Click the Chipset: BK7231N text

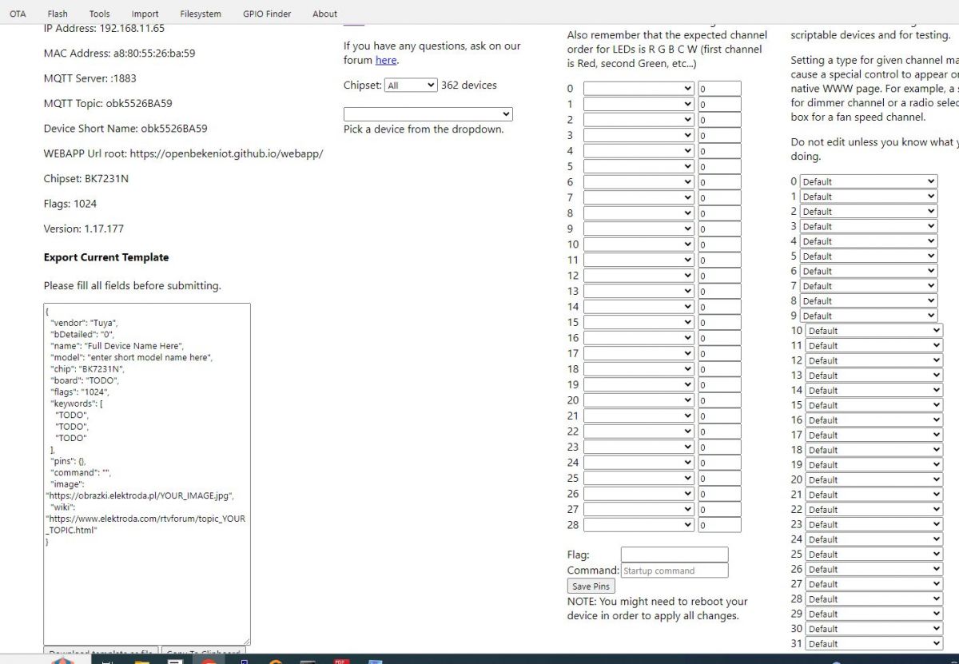86,178
